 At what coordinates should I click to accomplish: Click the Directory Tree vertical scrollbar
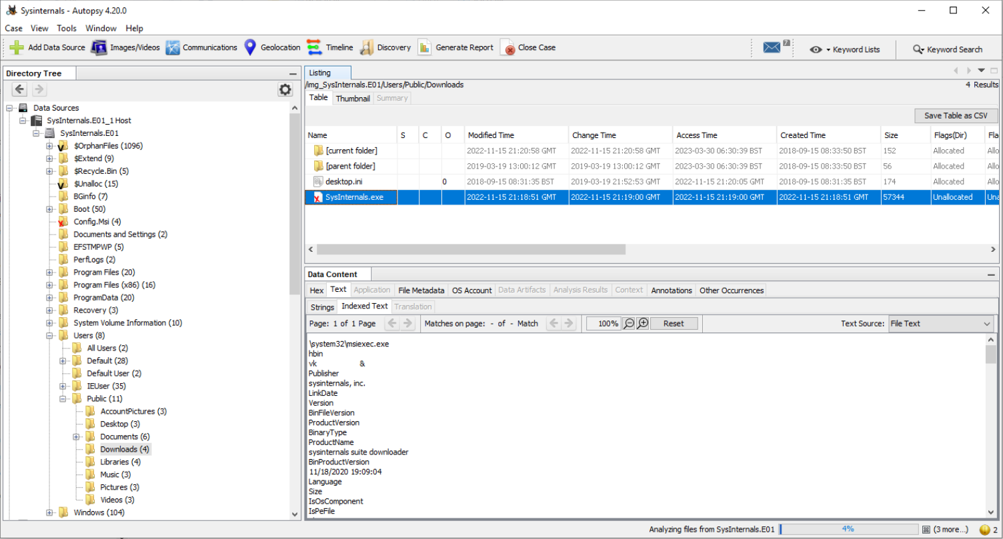[295, 203]
